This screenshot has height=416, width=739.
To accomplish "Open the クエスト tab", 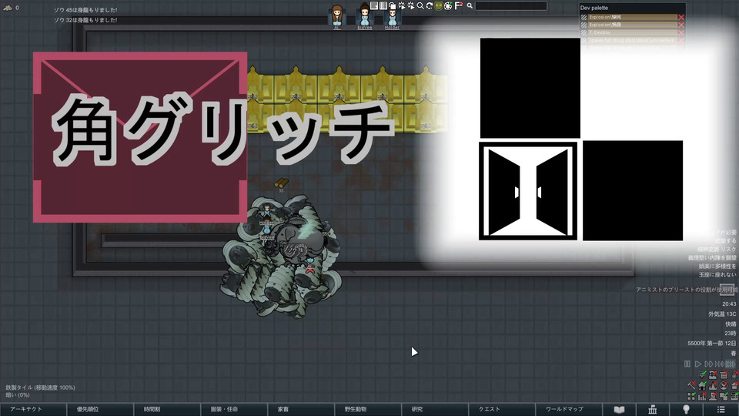I will pos(502,409).
